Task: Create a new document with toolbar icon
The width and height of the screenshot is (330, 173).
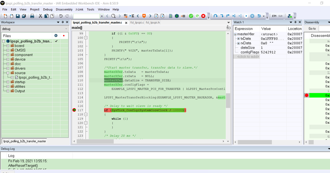Action: (x=6, y=16)
